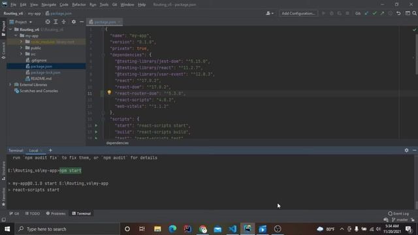The height and width of the screenshot is (235, 418).
Task: Open Microsoft Edge from taskbar
Action: [172, 229]
